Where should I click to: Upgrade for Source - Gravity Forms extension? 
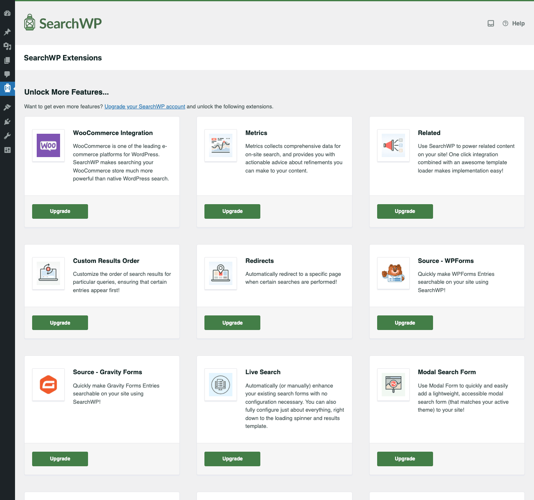click(60, 459)
